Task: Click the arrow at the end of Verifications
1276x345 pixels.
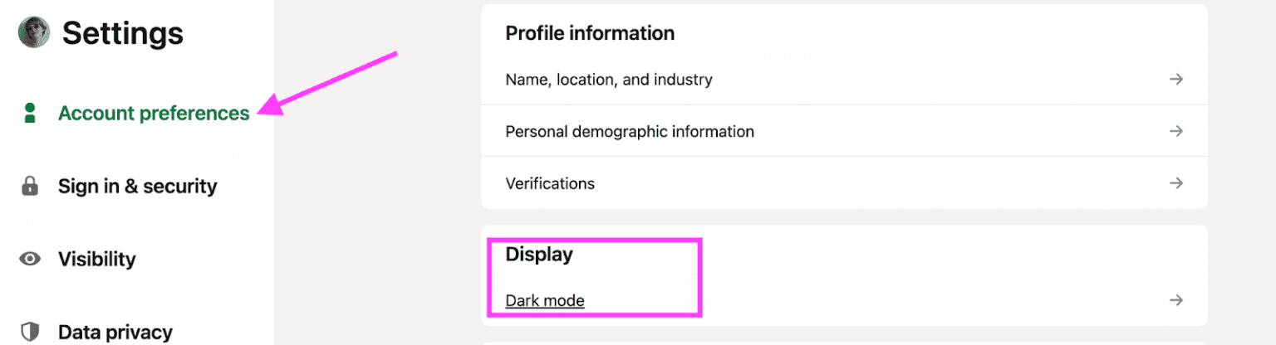Action: (1175, 183)
